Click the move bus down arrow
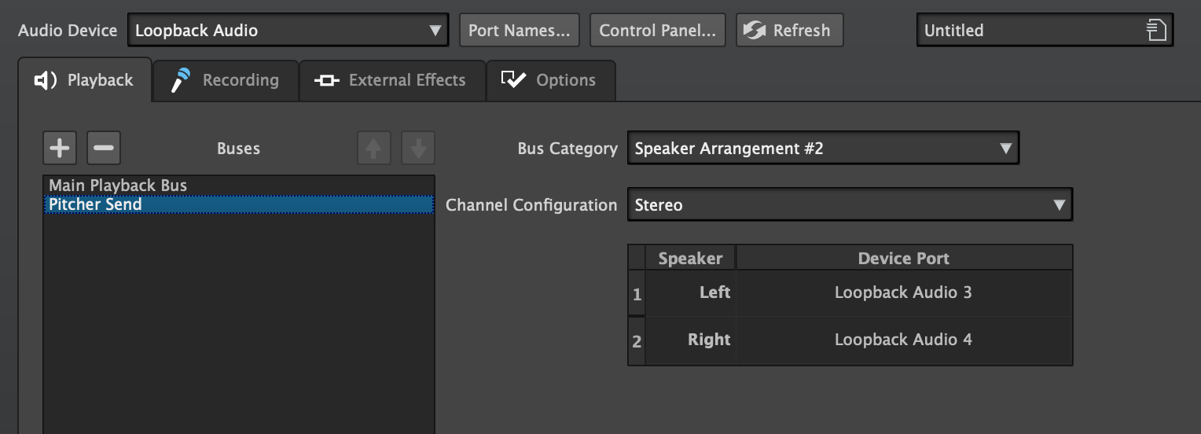The image size is (1201, 434). pos(418,148)
